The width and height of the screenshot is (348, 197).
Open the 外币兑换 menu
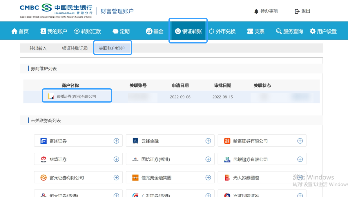tap(222, 31)
